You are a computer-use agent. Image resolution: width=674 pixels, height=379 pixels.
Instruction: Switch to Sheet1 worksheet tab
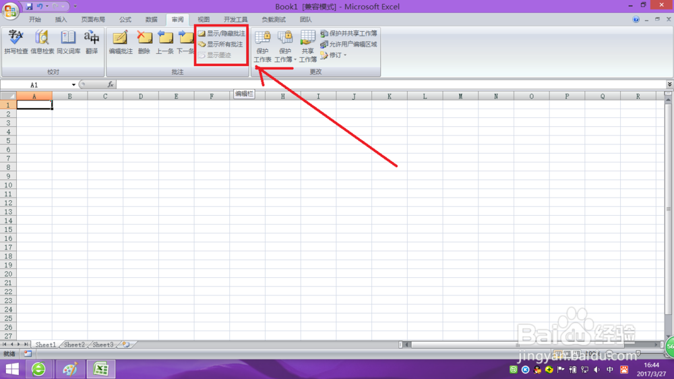point(46,345)
